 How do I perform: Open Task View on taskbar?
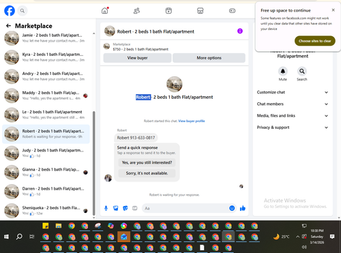pyautogui.click(x=32, y=237)
